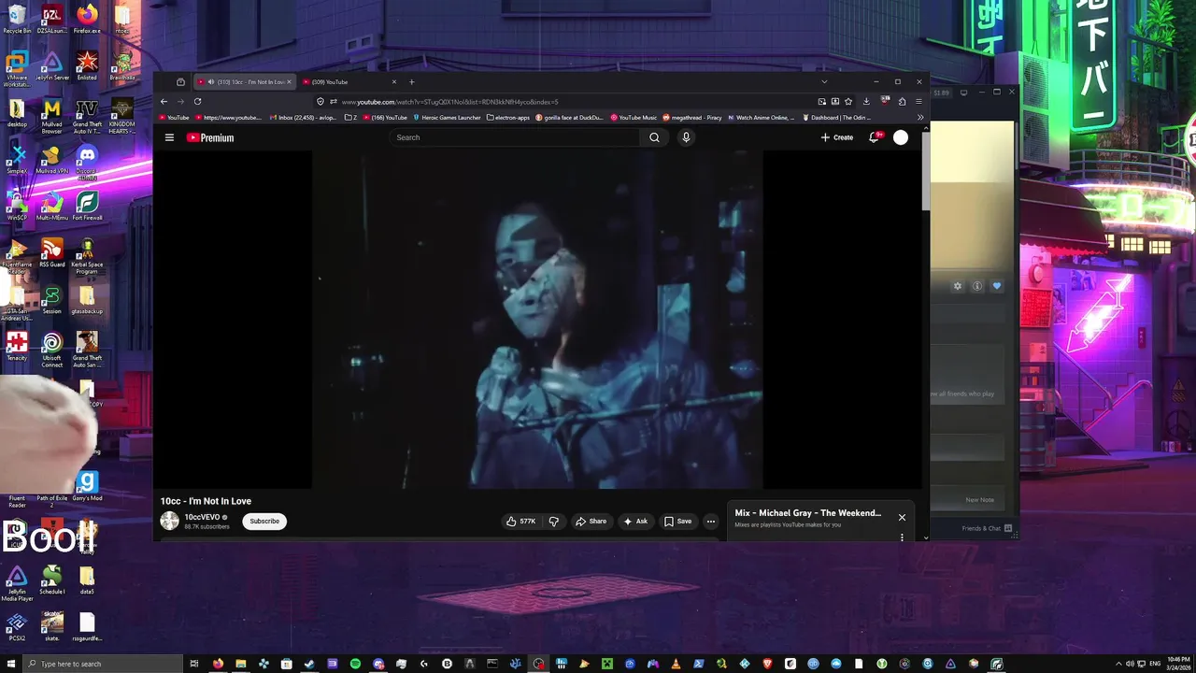Open the YouTube guide hamburger menu
The image size is (1196, 673).
[x=169, y=137]
